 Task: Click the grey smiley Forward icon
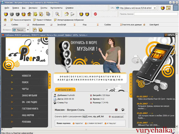click(12, 14)
